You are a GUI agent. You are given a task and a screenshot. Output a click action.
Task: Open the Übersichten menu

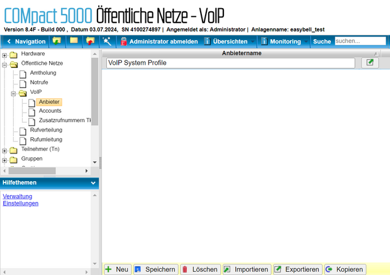click(230, 42)
